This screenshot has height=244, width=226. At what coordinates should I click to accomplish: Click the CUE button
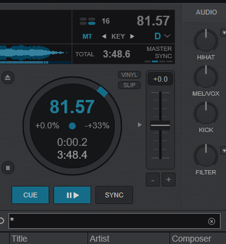click(30, 195)
